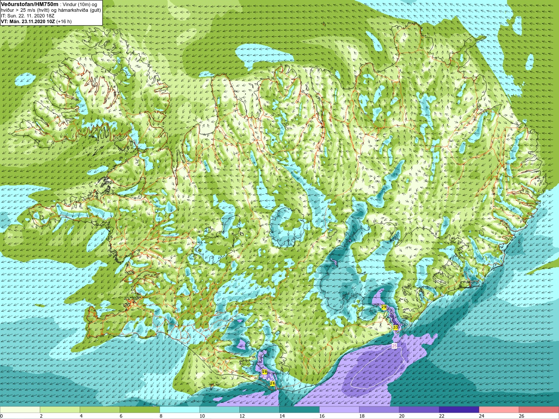Click the 24–26 m/s light pink legend swatch
559x419 pixels.
pos(499,410)
